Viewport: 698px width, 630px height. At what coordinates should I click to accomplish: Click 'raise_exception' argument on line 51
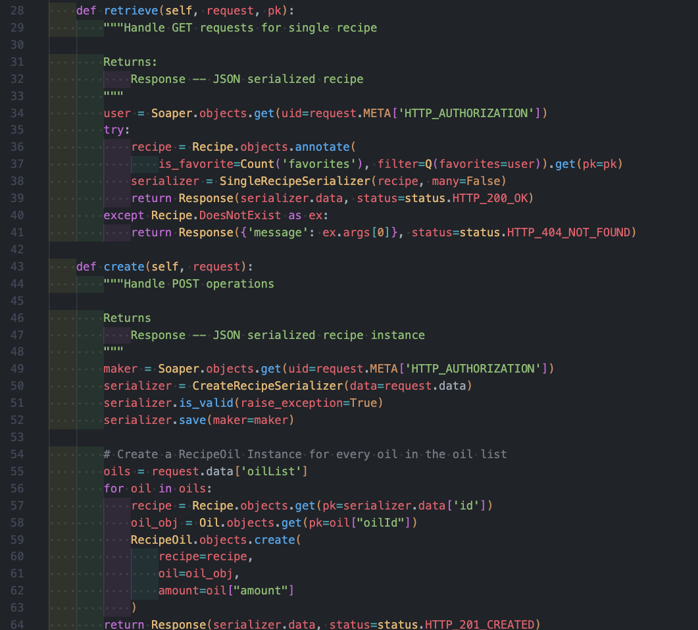(x=292, y=403)
